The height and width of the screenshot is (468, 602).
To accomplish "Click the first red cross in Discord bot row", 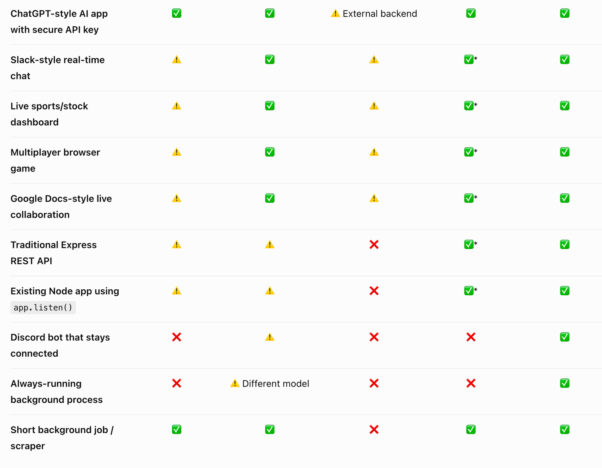I will tap(176, 337).
